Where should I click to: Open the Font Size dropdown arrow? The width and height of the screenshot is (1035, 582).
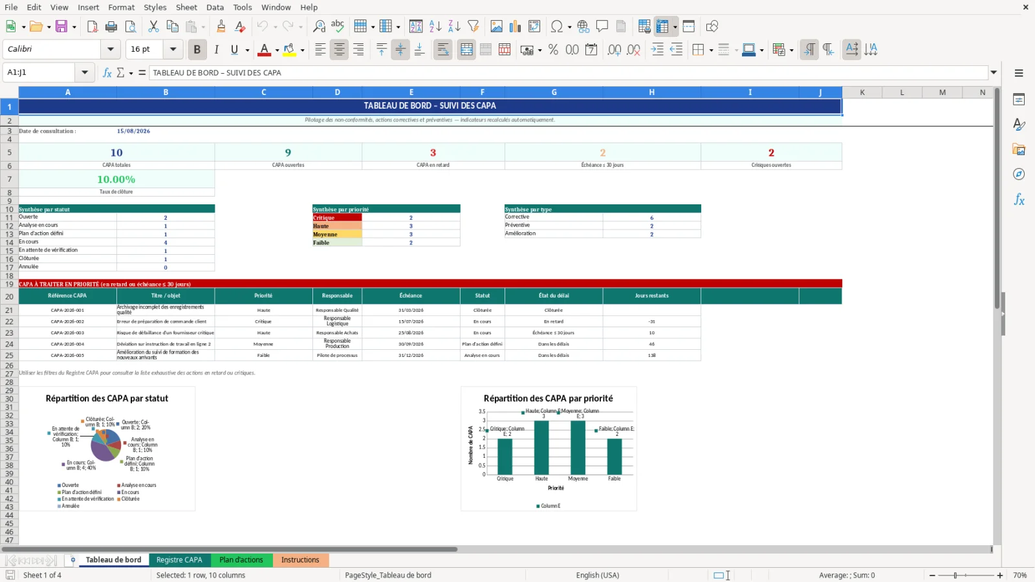(x=173, y=49)
